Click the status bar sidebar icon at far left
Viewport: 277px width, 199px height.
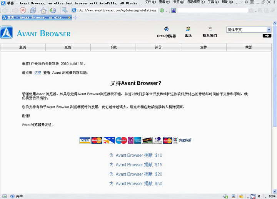click(x=4, y=196)
